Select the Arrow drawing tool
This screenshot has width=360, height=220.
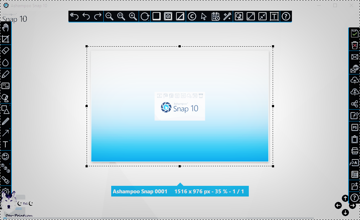(5, 133)
